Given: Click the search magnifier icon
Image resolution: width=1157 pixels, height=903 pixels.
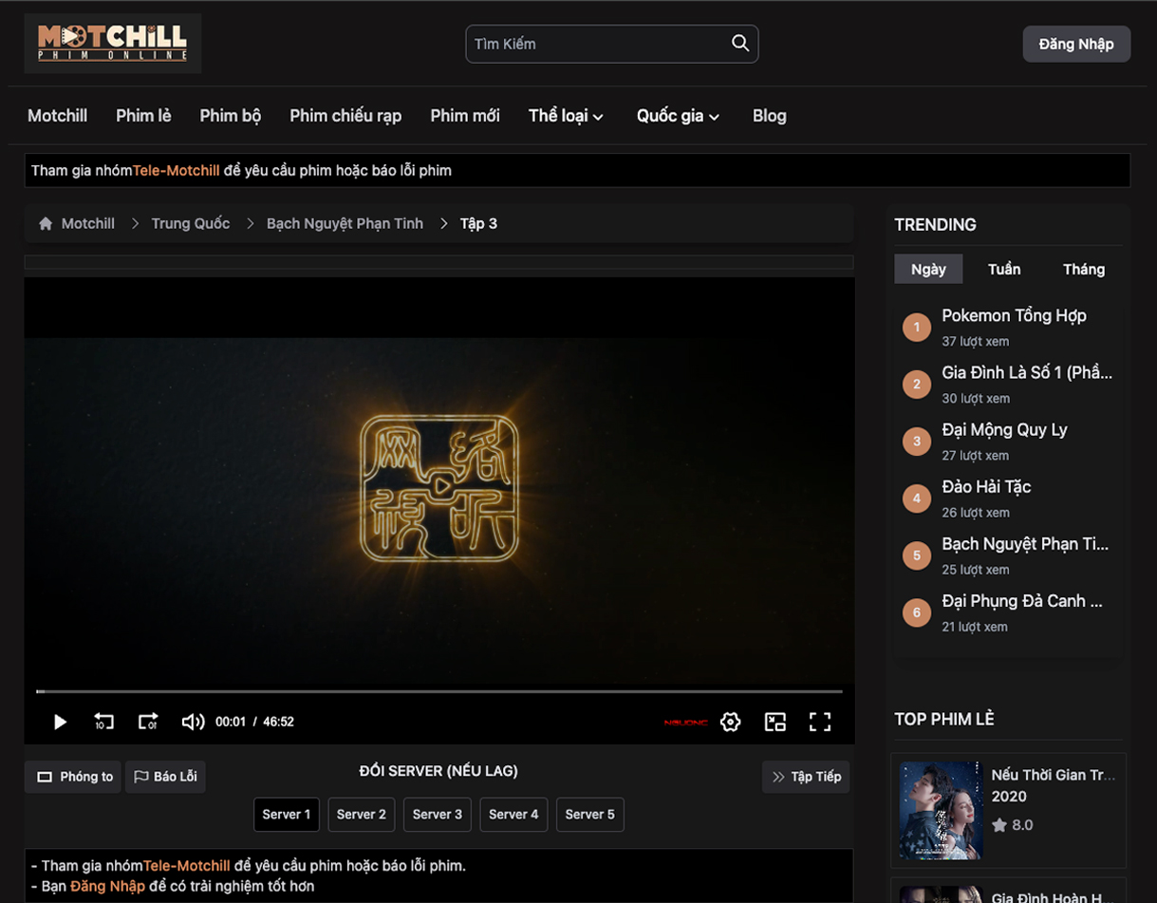Looking at the screenshot, I should point(740,43).
